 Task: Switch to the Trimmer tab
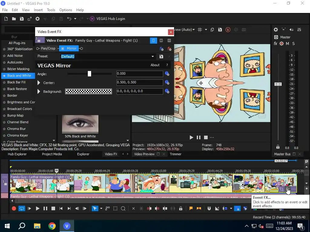[x=175, y=154]
